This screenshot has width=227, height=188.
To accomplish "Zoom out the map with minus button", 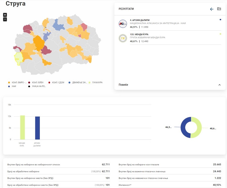I will (5, 19).
